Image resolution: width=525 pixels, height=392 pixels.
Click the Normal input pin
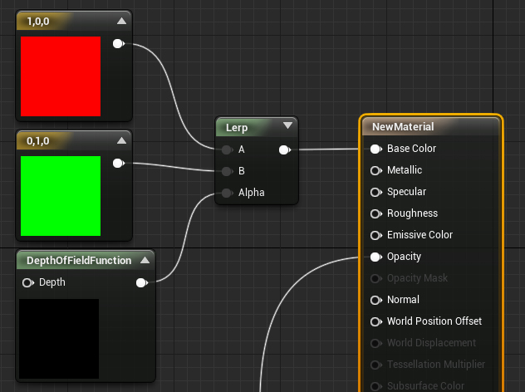coord(376,301)
